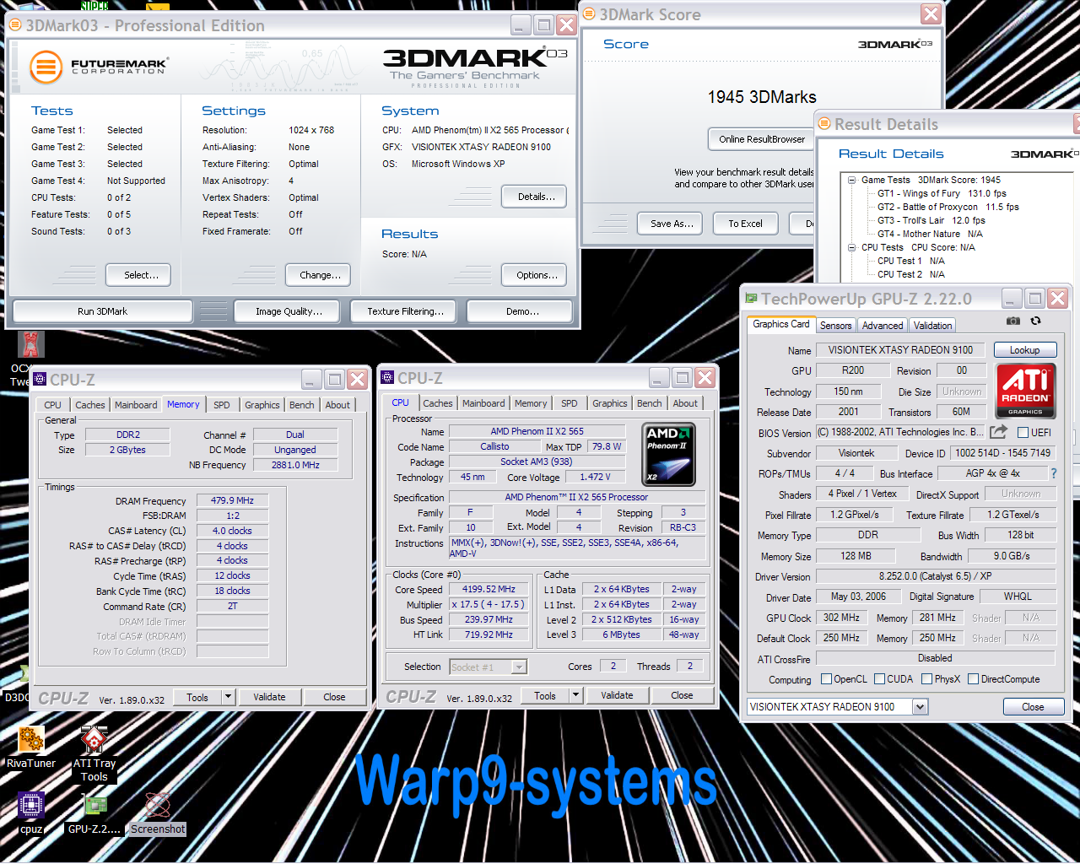Click the CPU-Z CPU window title icon

click(x=387, y=378)
